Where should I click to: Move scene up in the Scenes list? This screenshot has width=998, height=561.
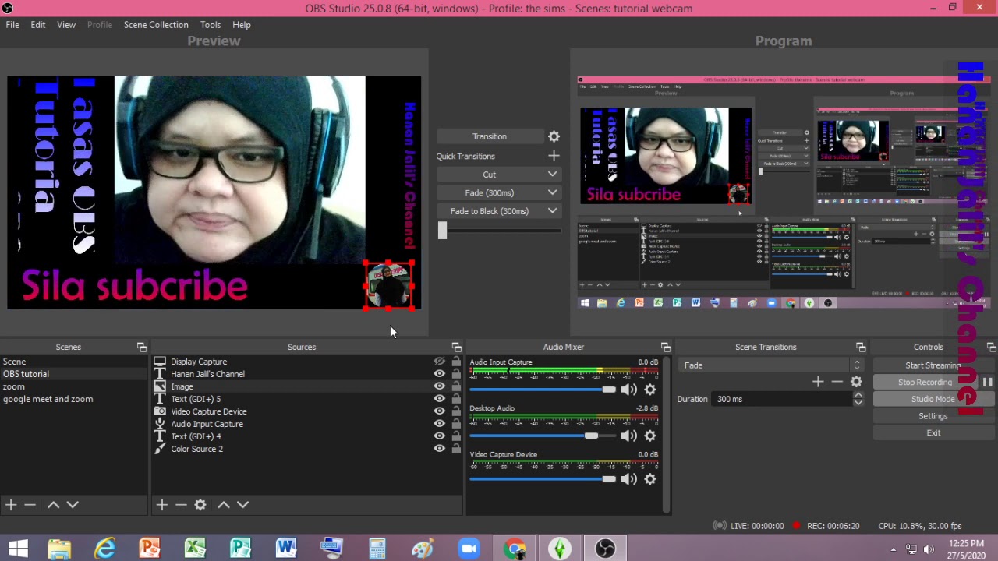(x=53, y=505)
